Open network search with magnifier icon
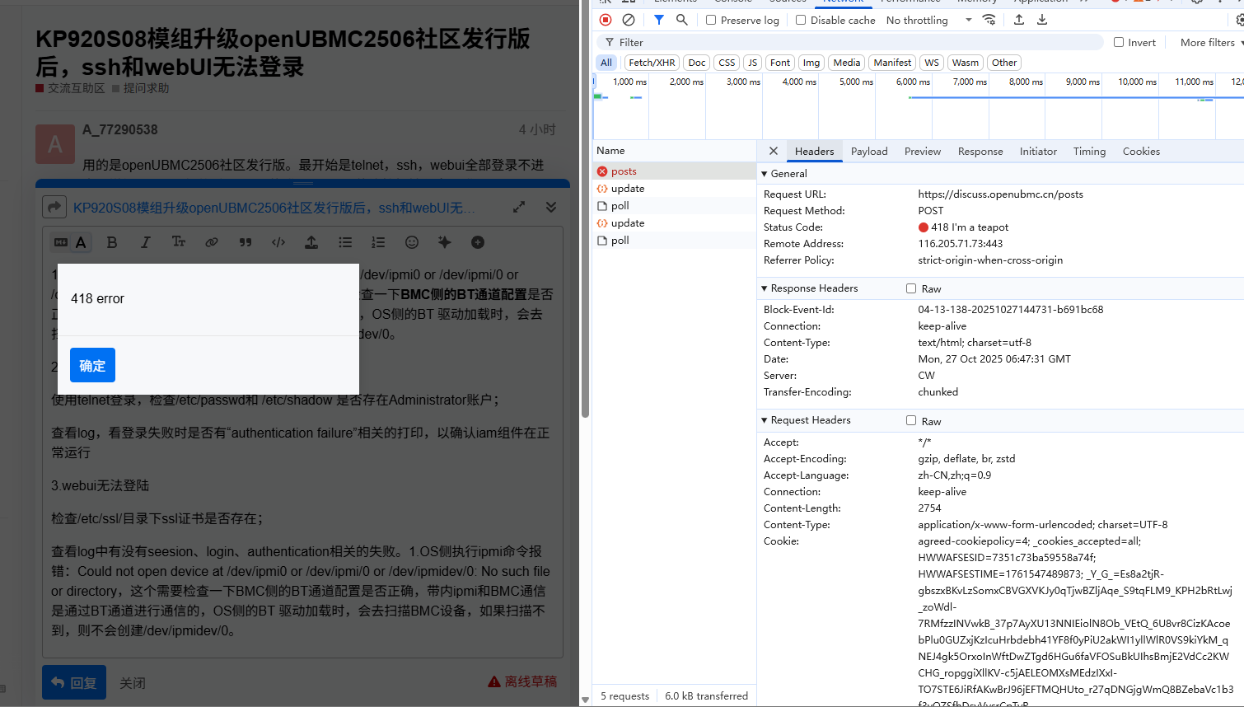 coord(682,20)
